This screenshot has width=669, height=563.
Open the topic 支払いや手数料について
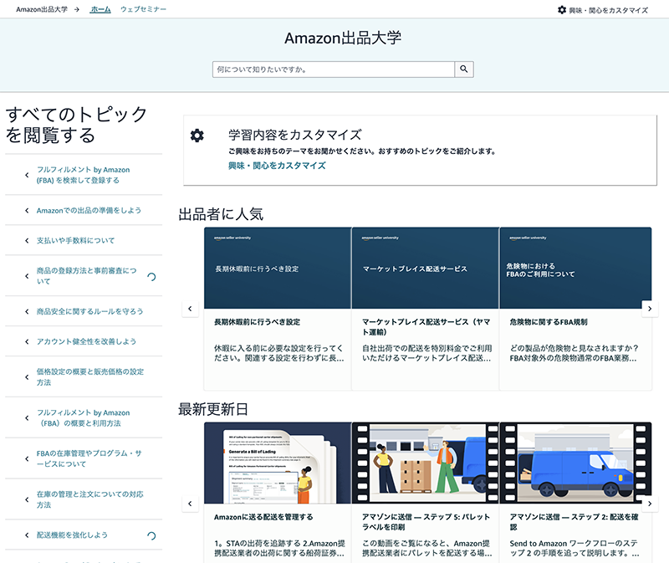click(75, 241)
